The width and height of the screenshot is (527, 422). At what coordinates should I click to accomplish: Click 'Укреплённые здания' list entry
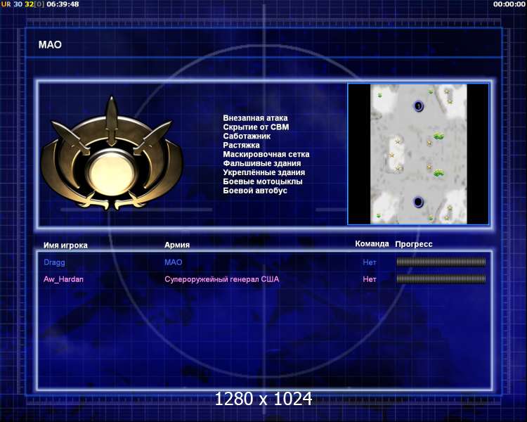coord(263,172)
